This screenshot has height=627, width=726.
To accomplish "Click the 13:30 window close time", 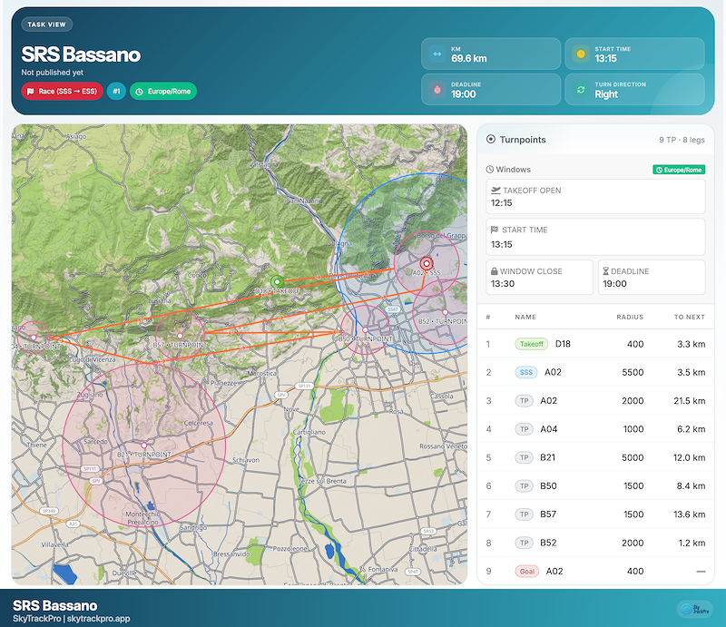I will pyautogui.click(x=503, y=283).
